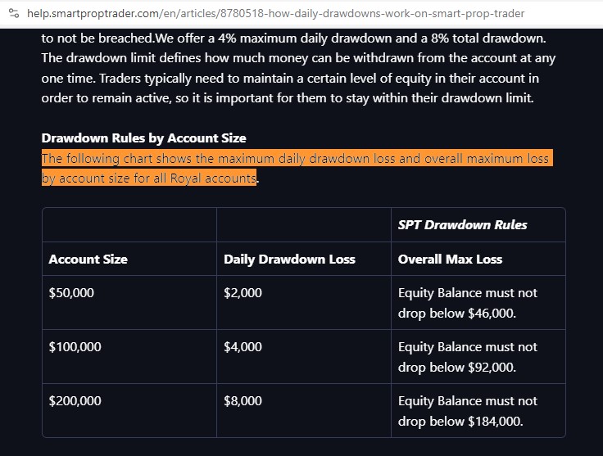Click the $4,000 daily drawdown cell
The height and width of the screenshot is (456, 603).
pos(243,346)
